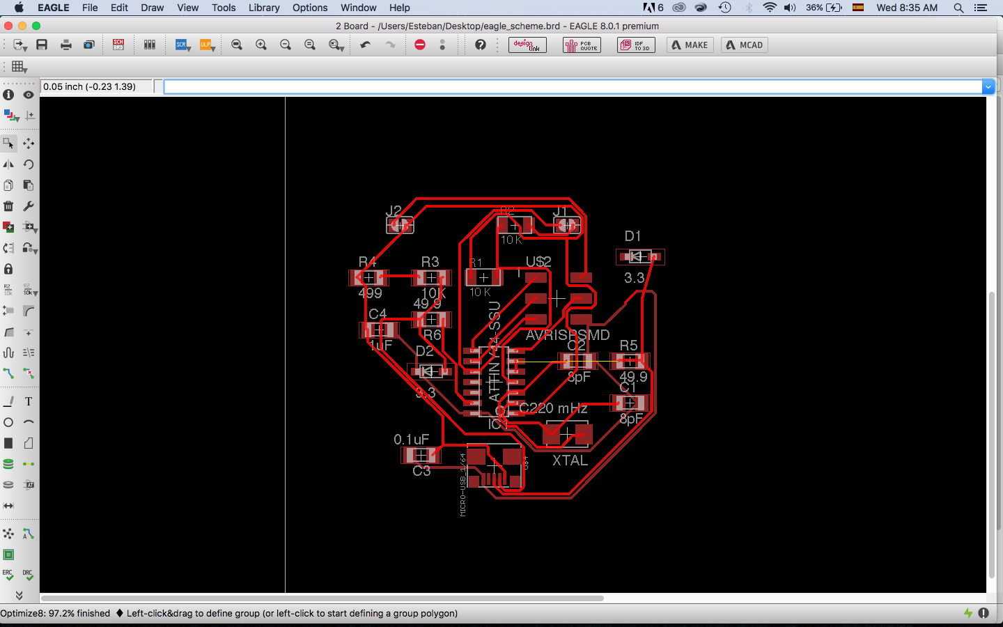
Task: Select the Text tool
Action: click(29, 401)
